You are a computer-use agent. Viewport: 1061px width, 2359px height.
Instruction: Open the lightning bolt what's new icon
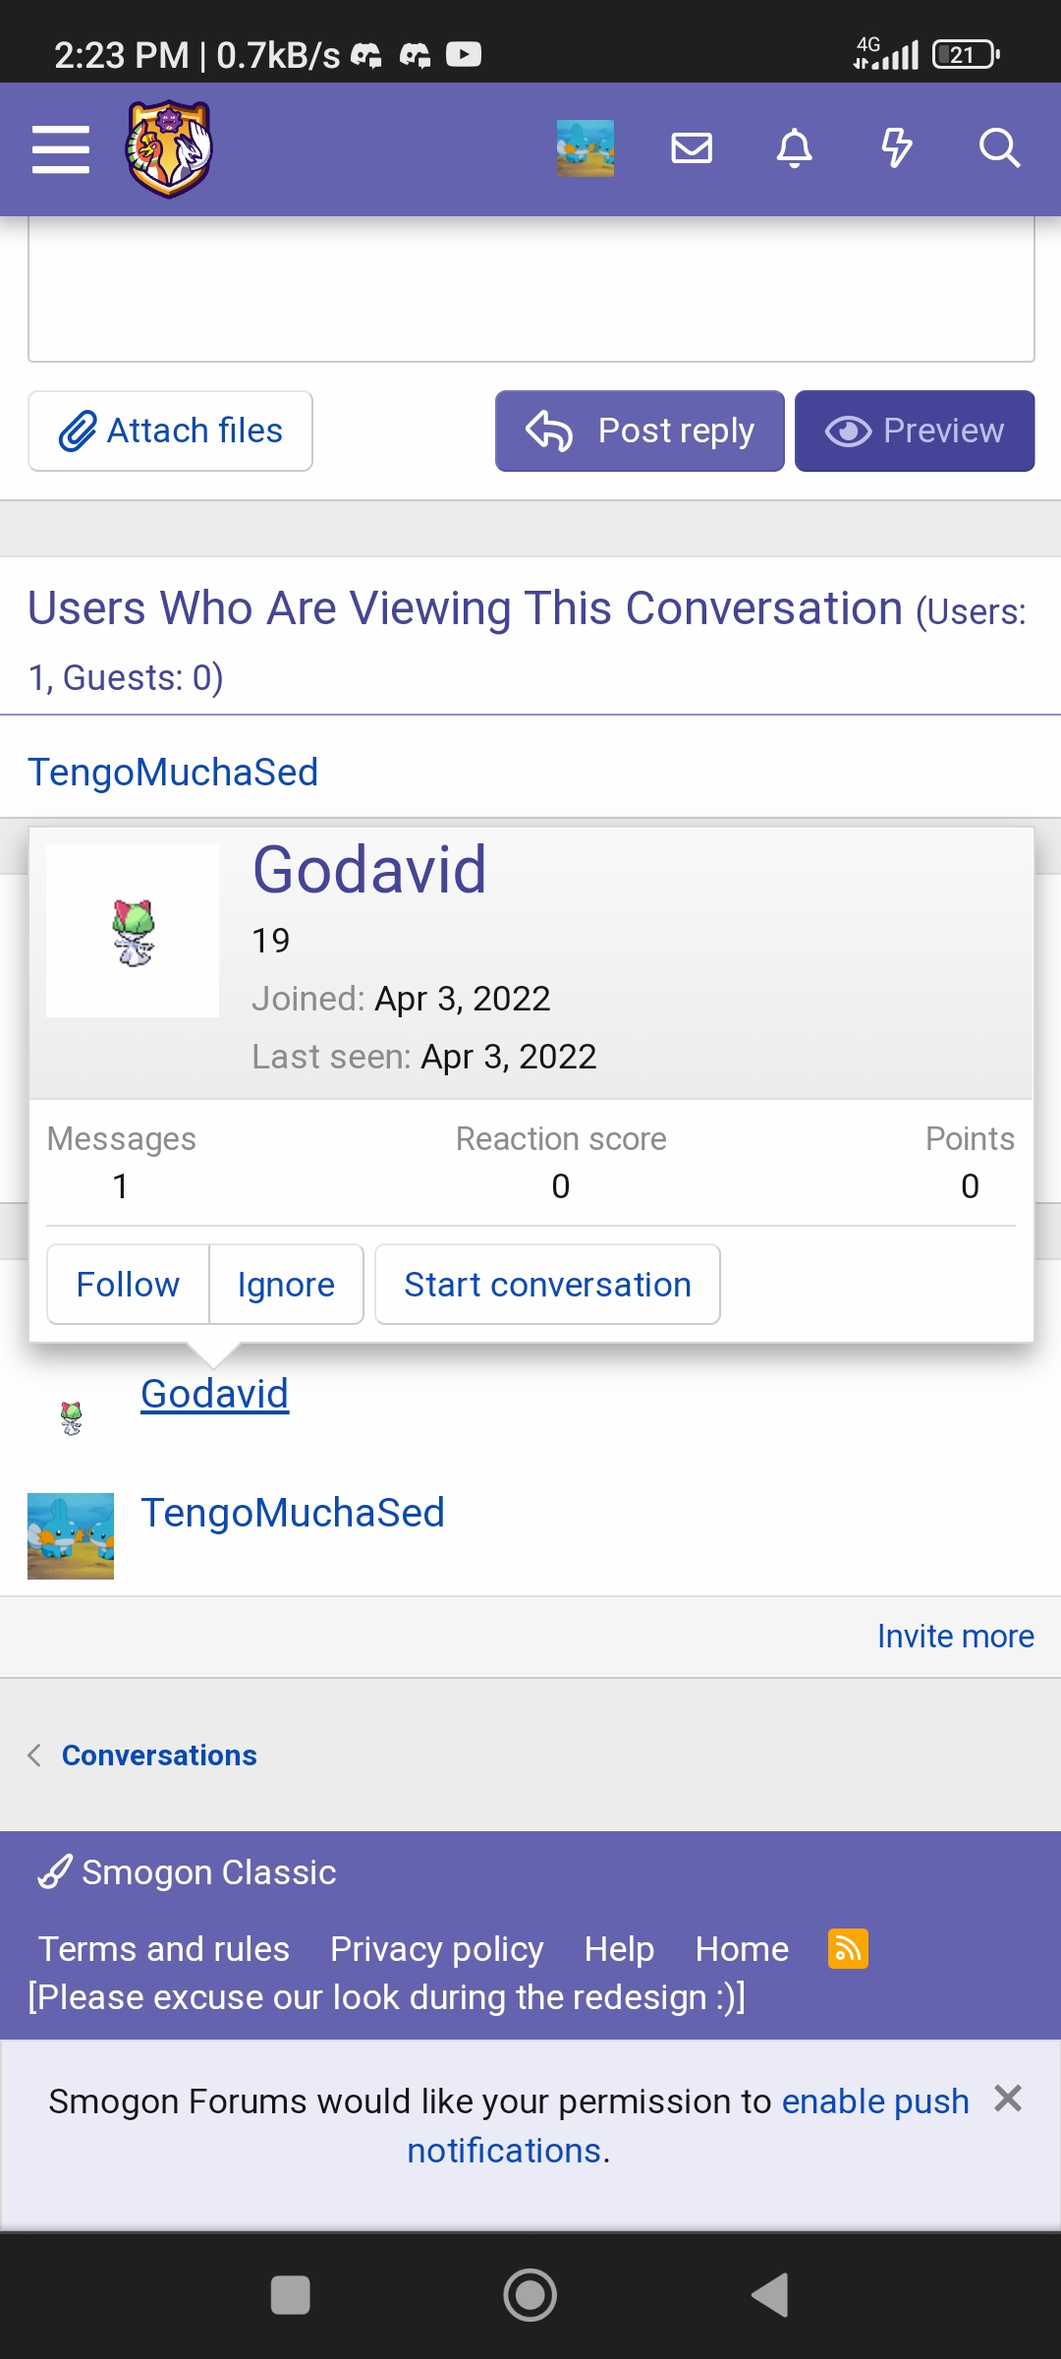click(896, 148)
